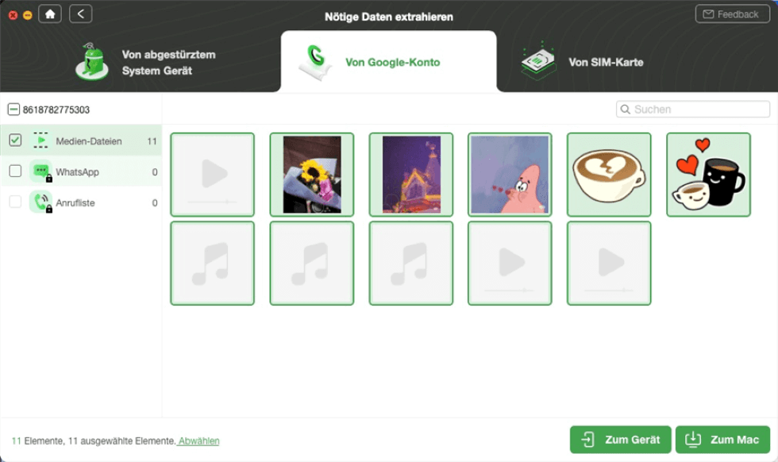The image size is (778, 462).
Task: Uncheck the Medien-Dateien checkbox
Action: [15, 141]
